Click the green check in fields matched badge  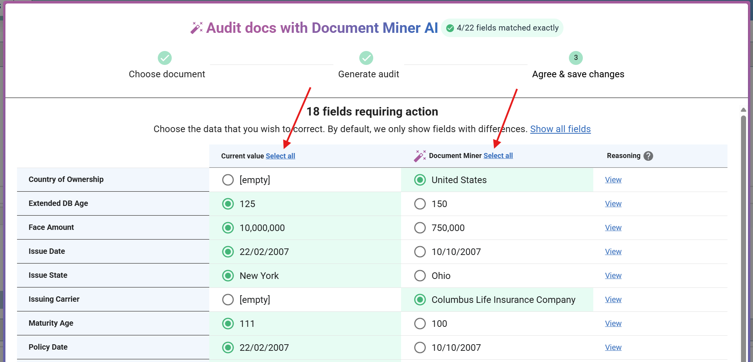point(450,28)
